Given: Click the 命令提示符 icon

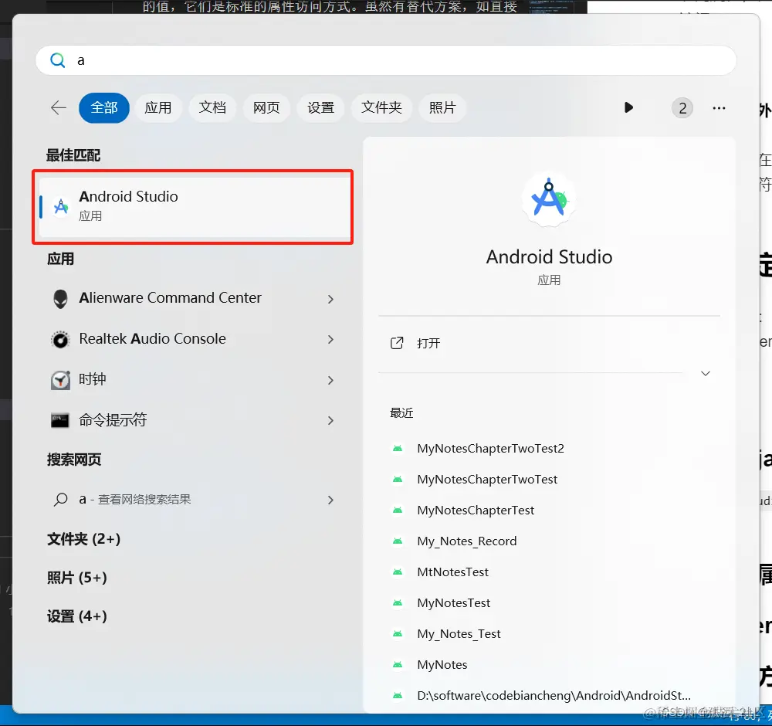Looking at the screenshot, I should point(60,420).
